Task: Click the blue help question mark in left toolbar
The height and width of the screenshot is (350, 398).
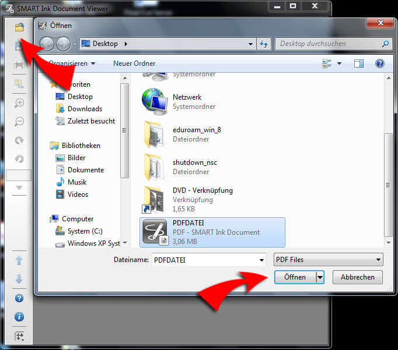Action: [x=19, y=298]
